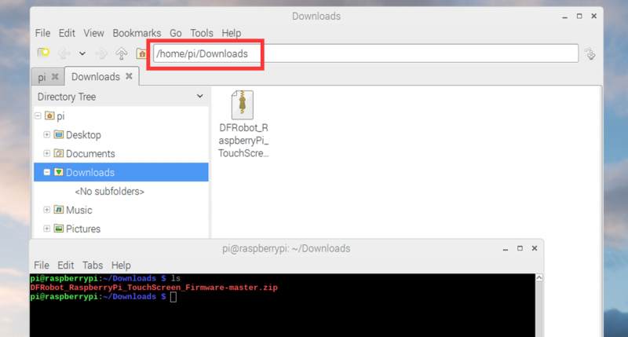Collapse the pi tree node

[x=38, y=115]
